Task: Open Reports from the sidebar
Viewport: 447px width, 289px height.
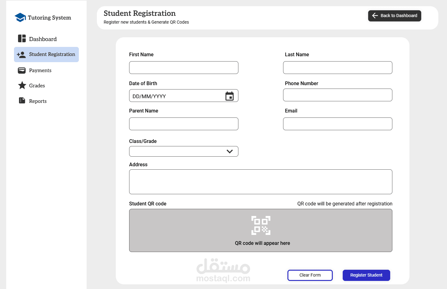Action: tap(38, 101)
